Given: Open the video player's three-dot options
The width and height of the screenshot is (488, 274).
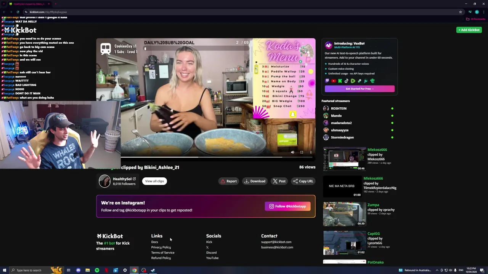Looking at the screenshot, I should coord(311,152).
